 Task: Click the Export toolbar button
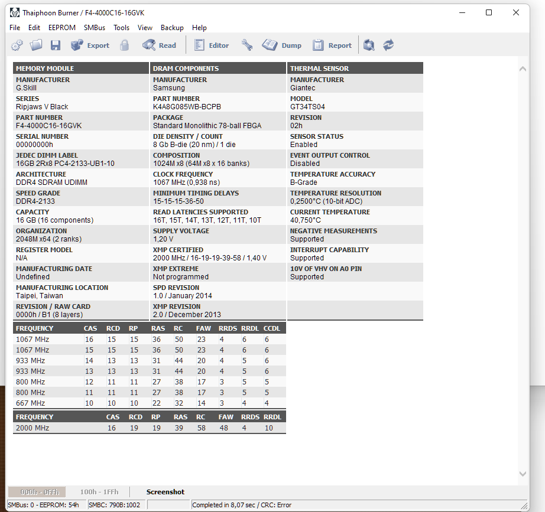(90, 45)
